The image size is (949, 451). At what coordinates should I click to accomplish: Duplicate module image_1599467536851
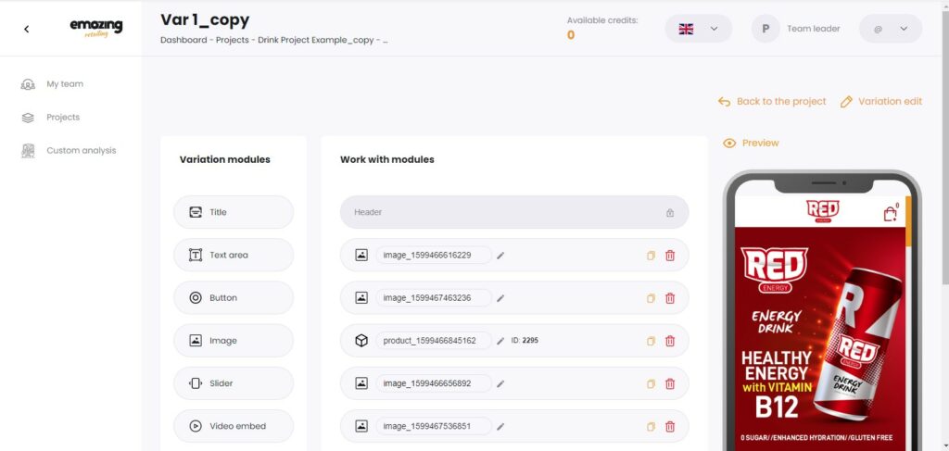tap(651, 427)
